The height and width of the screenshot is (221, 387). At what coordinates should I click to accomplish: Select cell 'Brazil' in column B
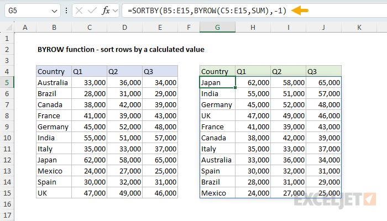coord(54,94)
